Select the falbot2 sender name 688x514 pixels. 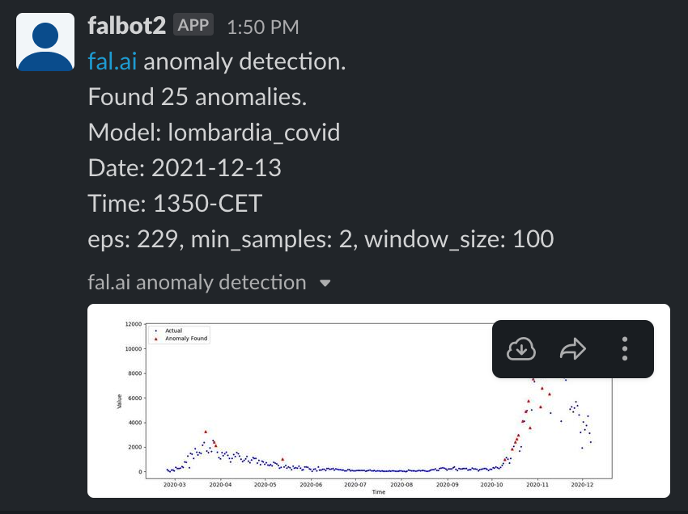[127, 25]
